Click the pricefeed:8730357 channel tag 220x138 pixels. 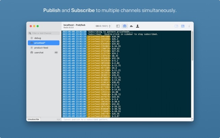99,78
